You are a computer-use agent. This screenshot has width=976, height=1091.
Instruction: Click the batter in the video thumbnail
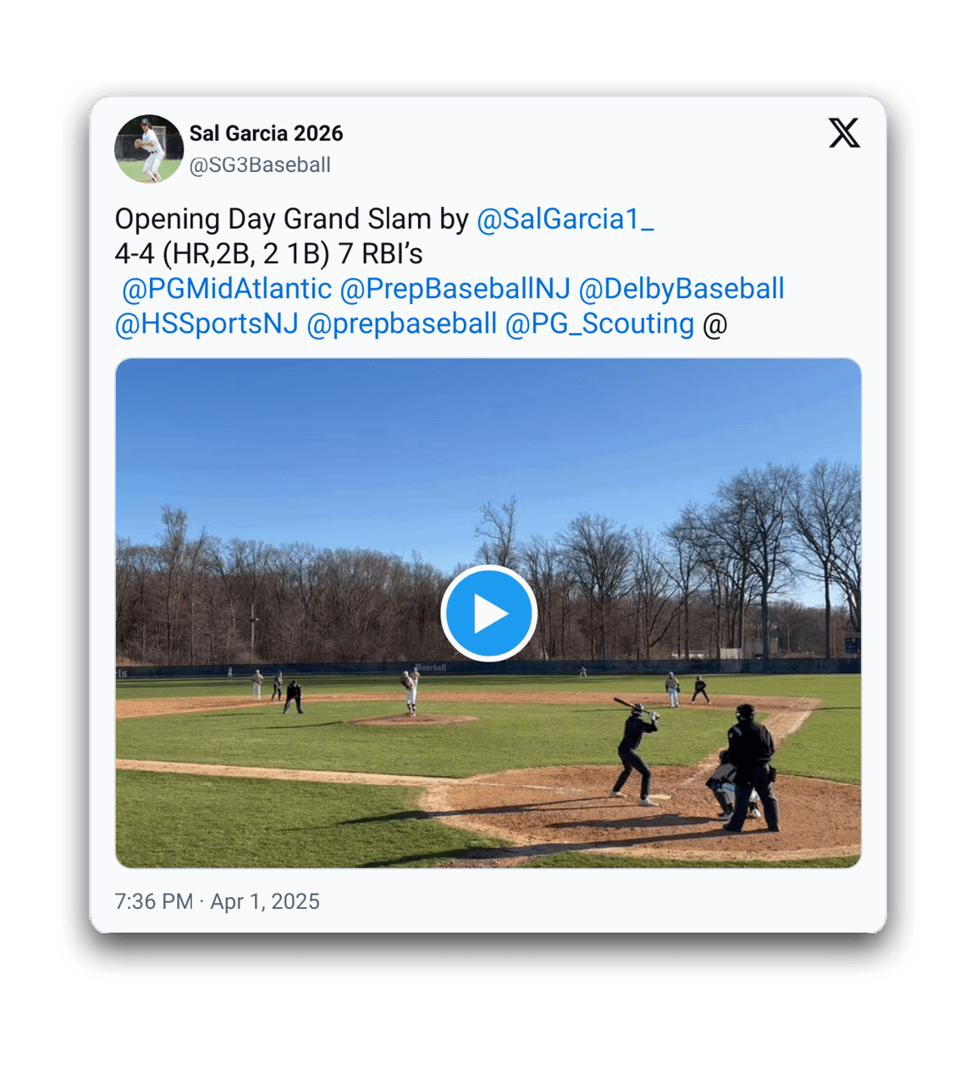(636, 752)
